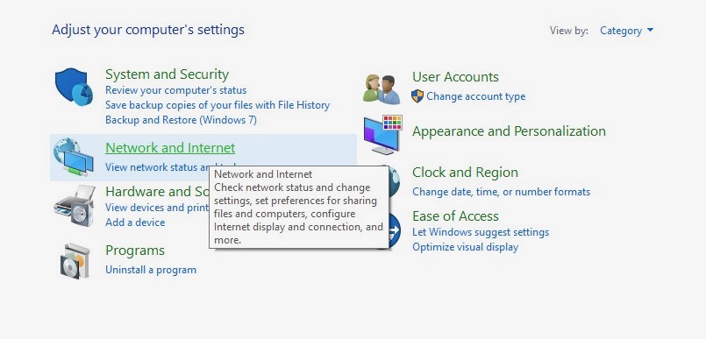Image resolution: width=706 pixels, height=339 pixels.
Task: Open the User Accounts people icon
Action: (x=382, y=89)
